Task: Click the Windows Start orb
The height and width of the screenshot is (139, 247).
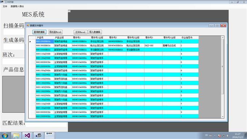Action: click(x=5, y=136)
